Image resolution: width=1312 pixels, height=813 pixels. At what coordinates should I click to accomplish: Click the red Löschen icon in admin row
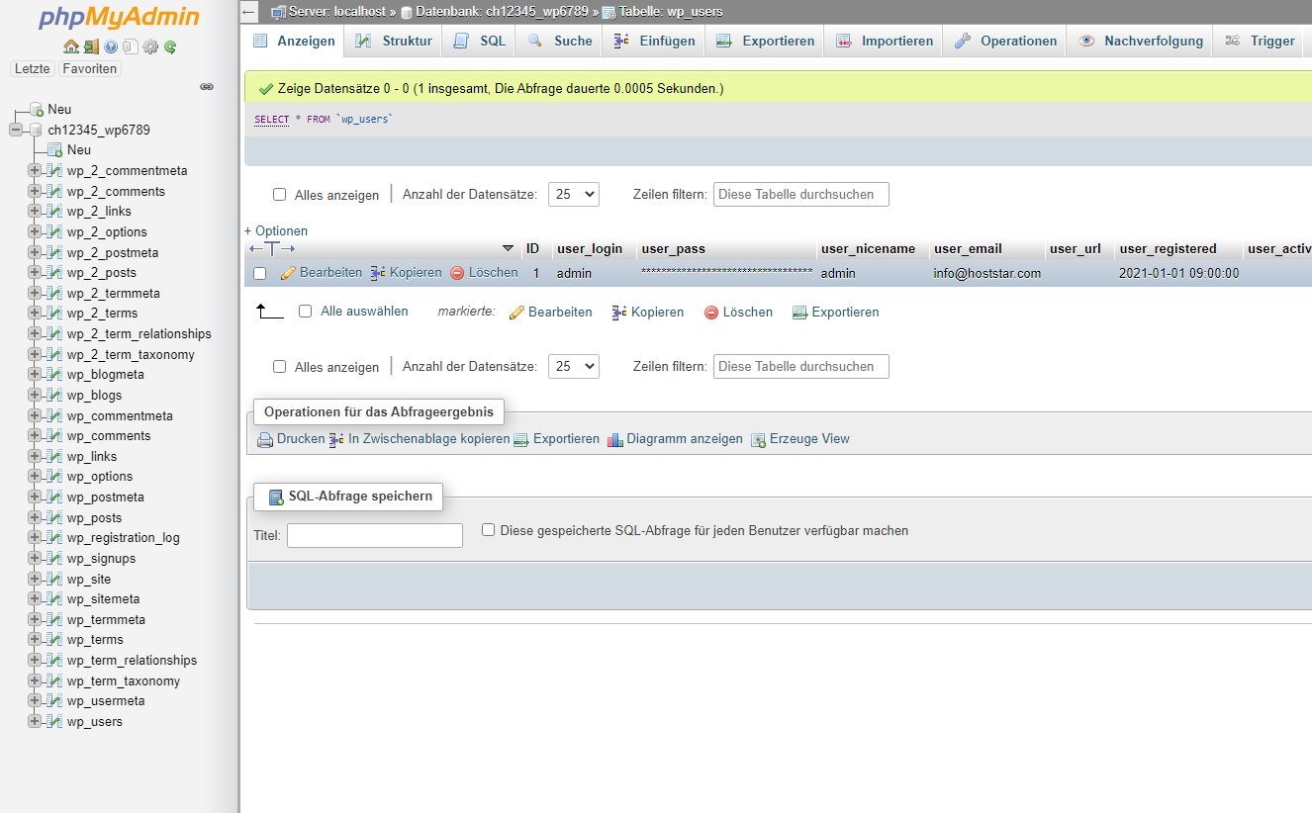457,273
